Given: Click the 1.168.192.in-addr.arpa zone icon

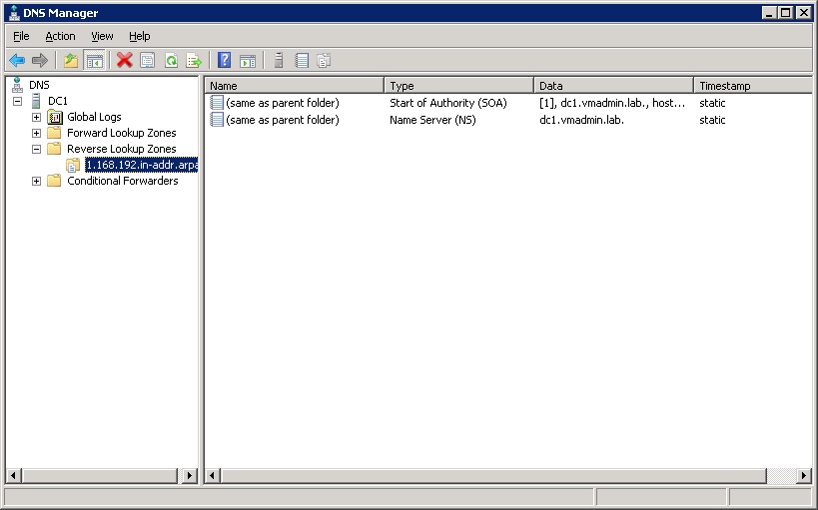Looking at the screenshot, I should 73,165.
